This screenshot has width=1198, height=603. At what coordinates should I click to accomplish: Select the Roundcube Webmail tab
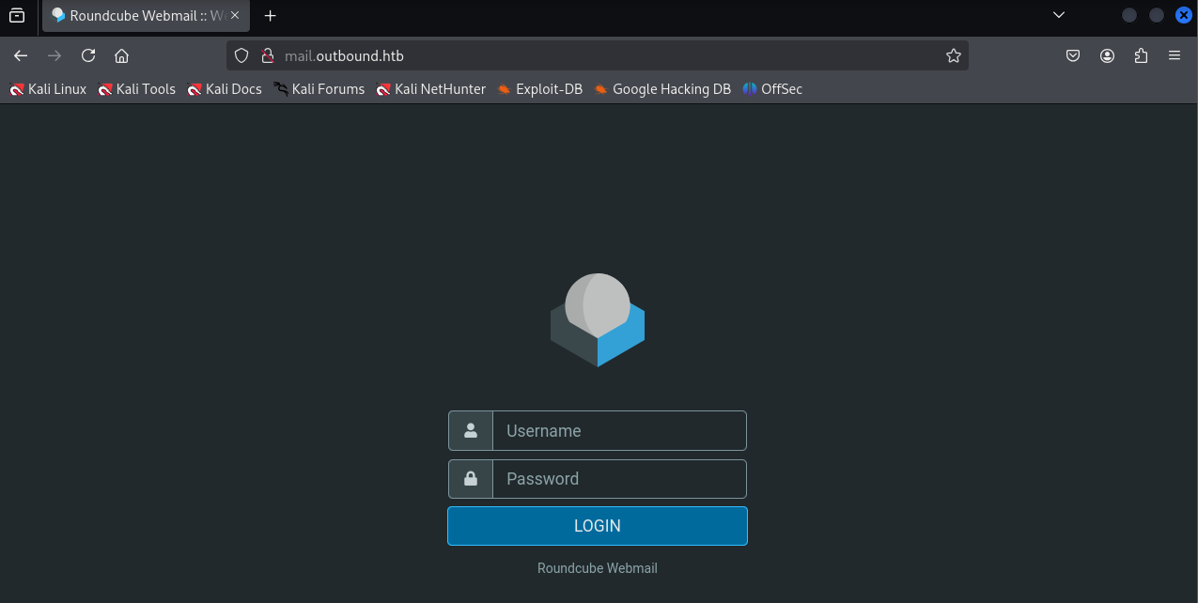click(136, 16)
